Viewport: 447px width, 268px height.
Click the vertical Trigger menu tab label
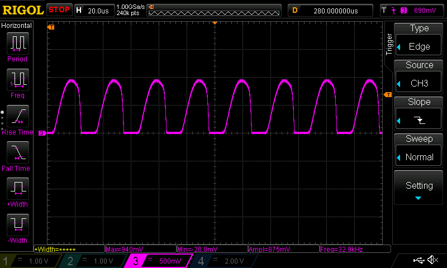point(389,44)
